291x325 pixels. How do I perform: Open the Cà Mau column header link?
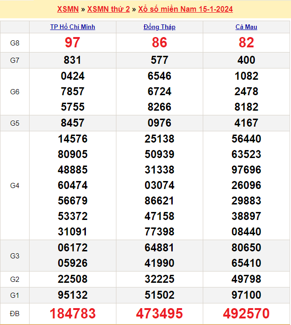[x=246, y=27]
